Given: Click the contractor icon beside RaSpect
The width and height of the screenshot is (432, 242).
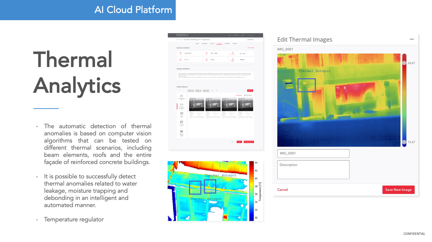Looking at the screenshot, I should [x=233, y=59].
